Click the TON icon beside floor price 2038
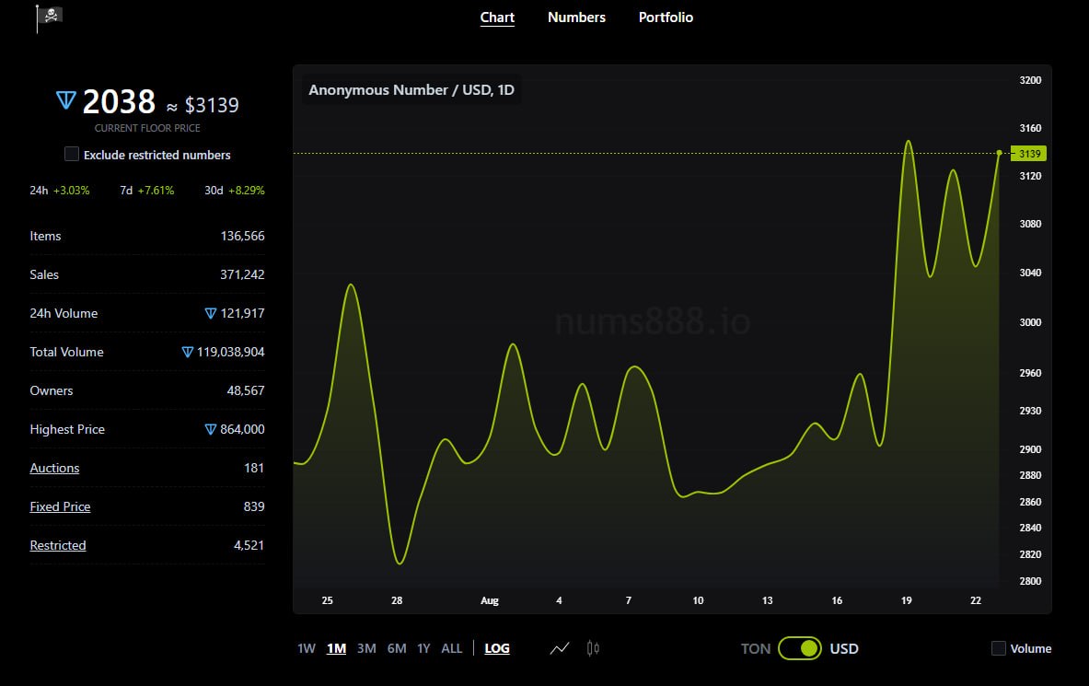 [66, 100]
